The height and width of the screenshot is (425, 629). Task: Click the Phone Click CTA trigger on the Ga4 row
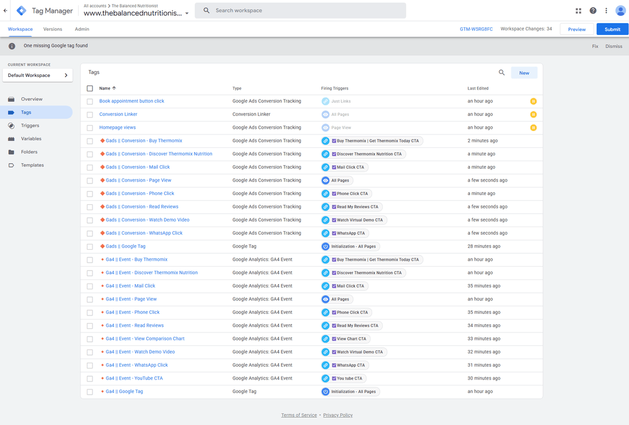[x=347, y=312]
